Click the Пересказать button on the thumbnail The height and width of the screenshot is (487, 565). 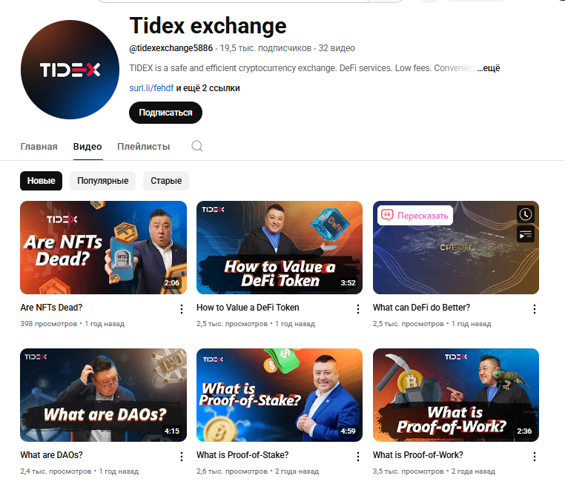tap(415, 216)
